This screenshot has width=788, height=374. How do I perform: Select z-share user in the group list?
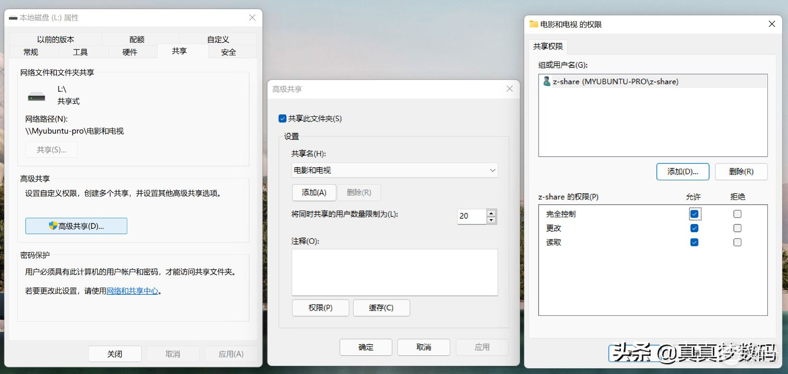click(615, 82)
